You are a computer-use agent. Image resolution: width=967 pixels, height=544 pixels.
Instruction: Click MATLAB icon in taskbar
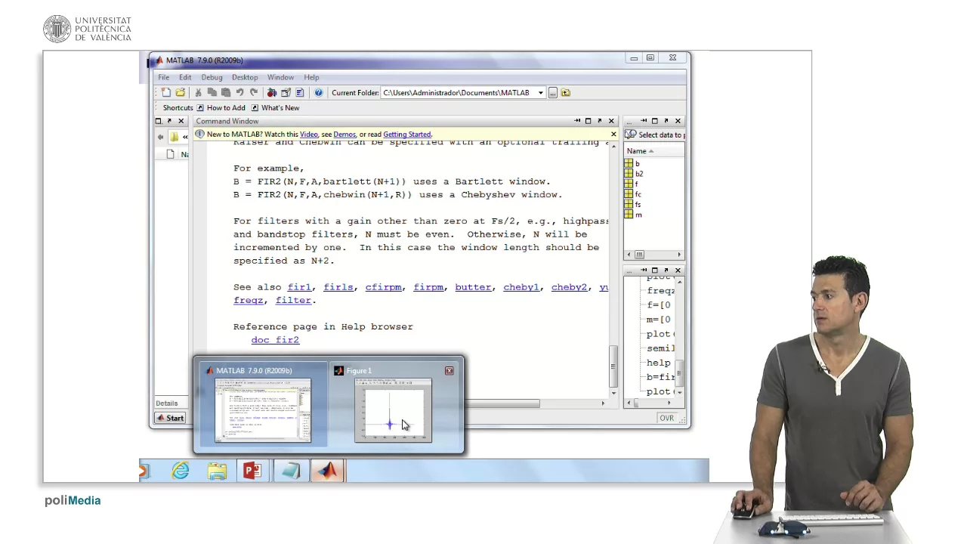327,471
